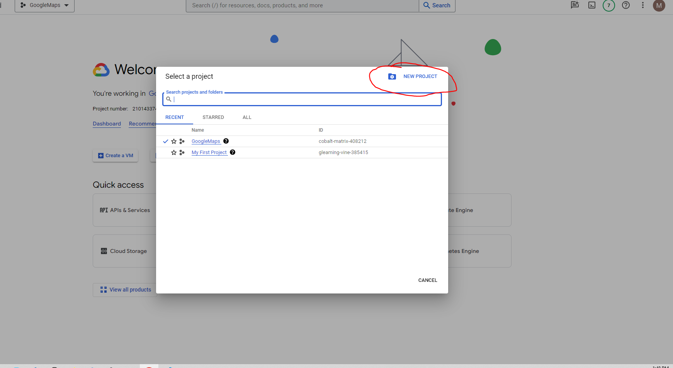Switch to the RECENT tab

tap(175, 117)
